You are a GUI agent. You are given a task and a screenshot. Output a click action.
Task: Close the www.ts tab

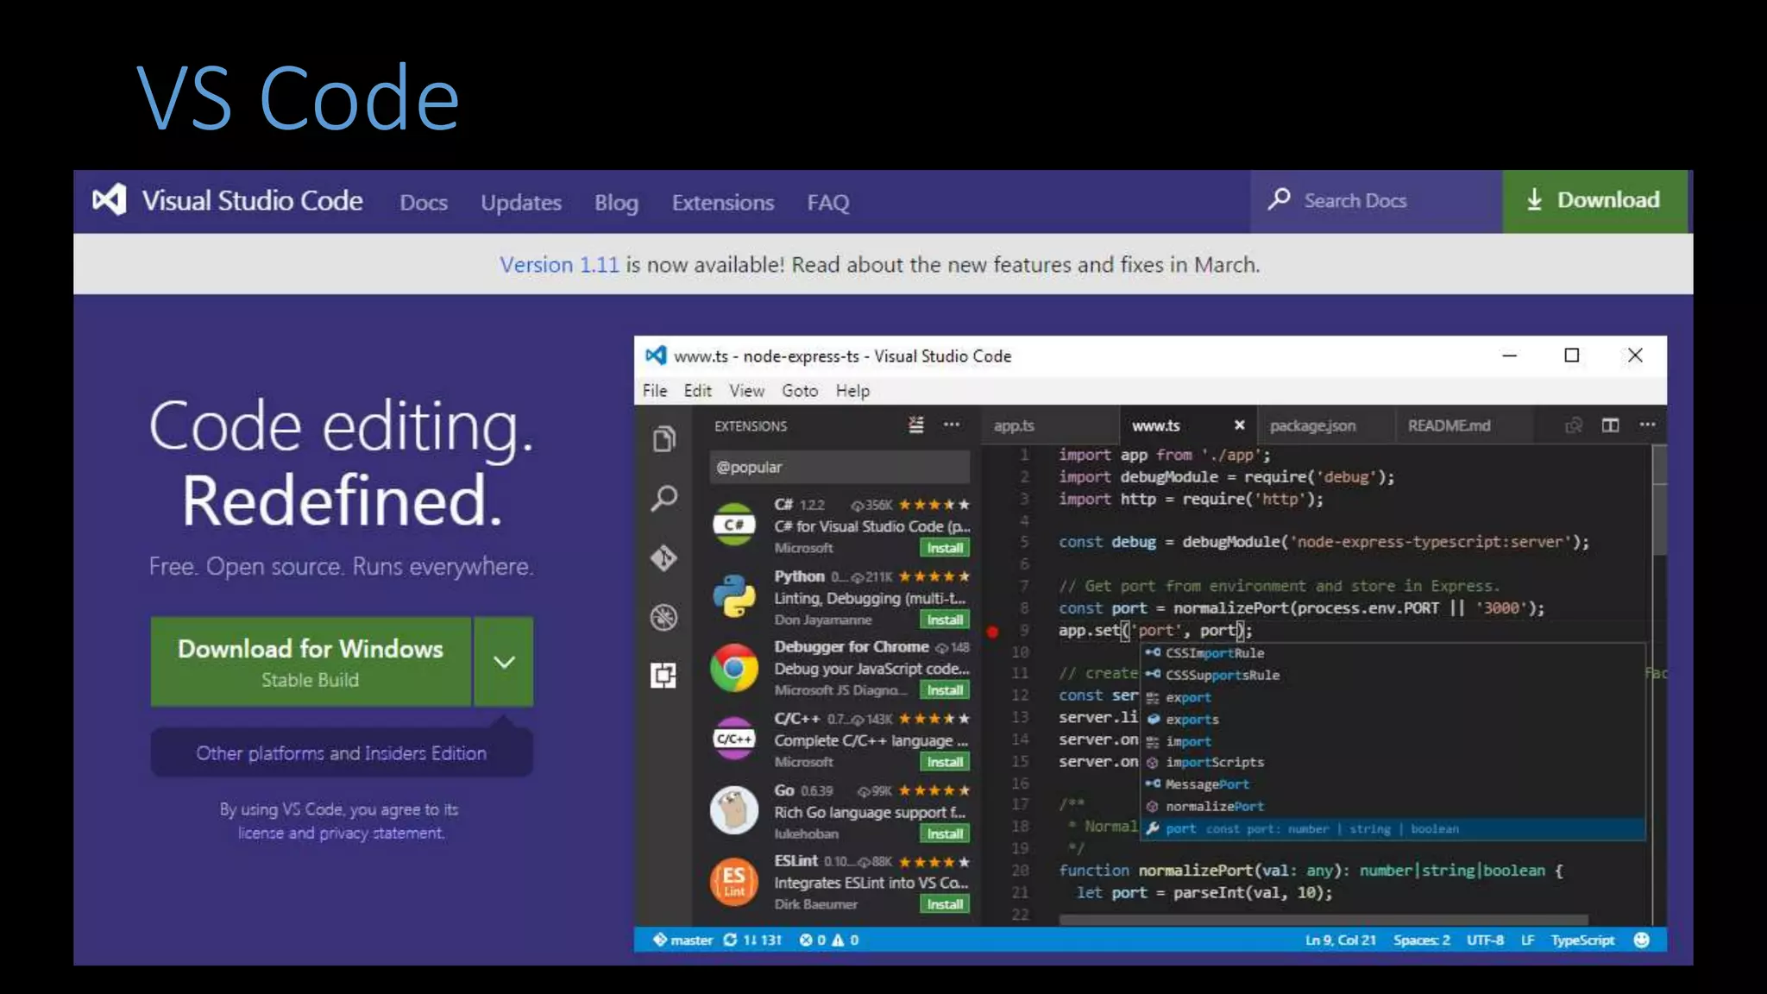point(1239,425)
